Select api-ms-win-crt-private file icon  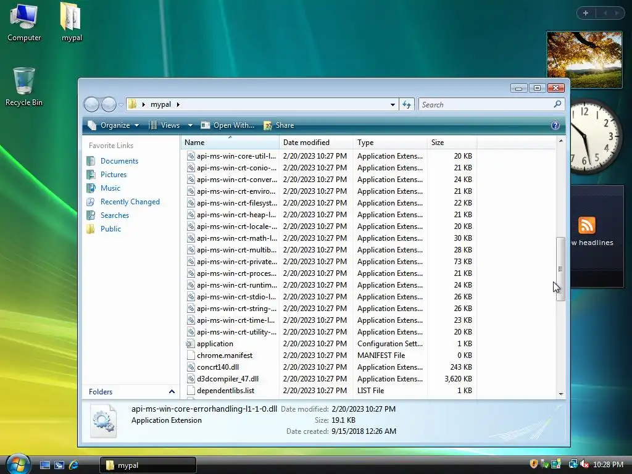191,262
